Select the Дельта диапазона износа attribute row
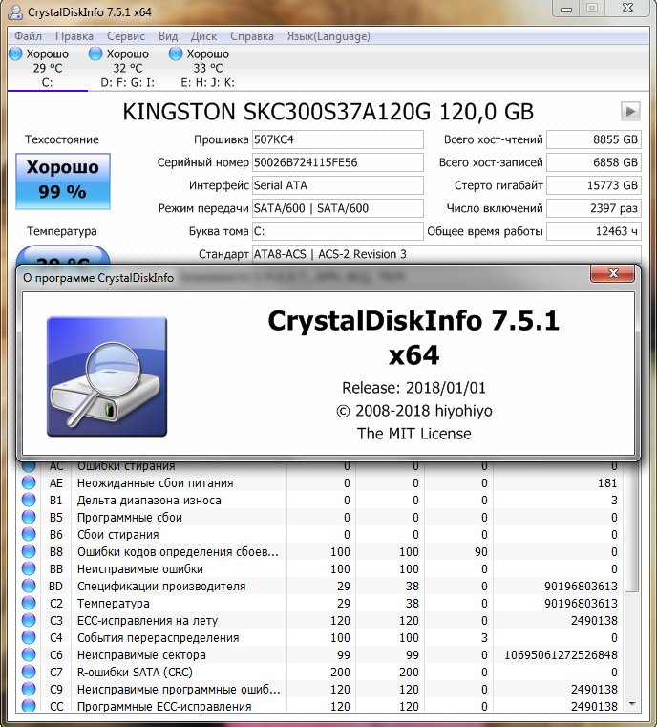 tap(321, 501)
